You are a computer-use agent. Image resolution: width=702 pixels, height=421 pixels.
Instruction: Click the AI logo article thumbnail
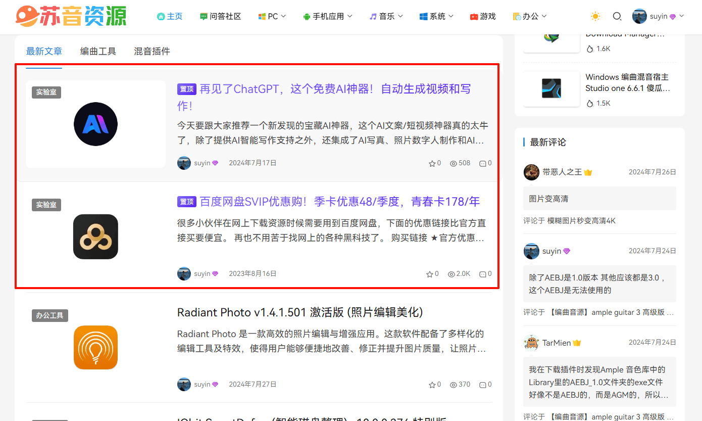95,124
